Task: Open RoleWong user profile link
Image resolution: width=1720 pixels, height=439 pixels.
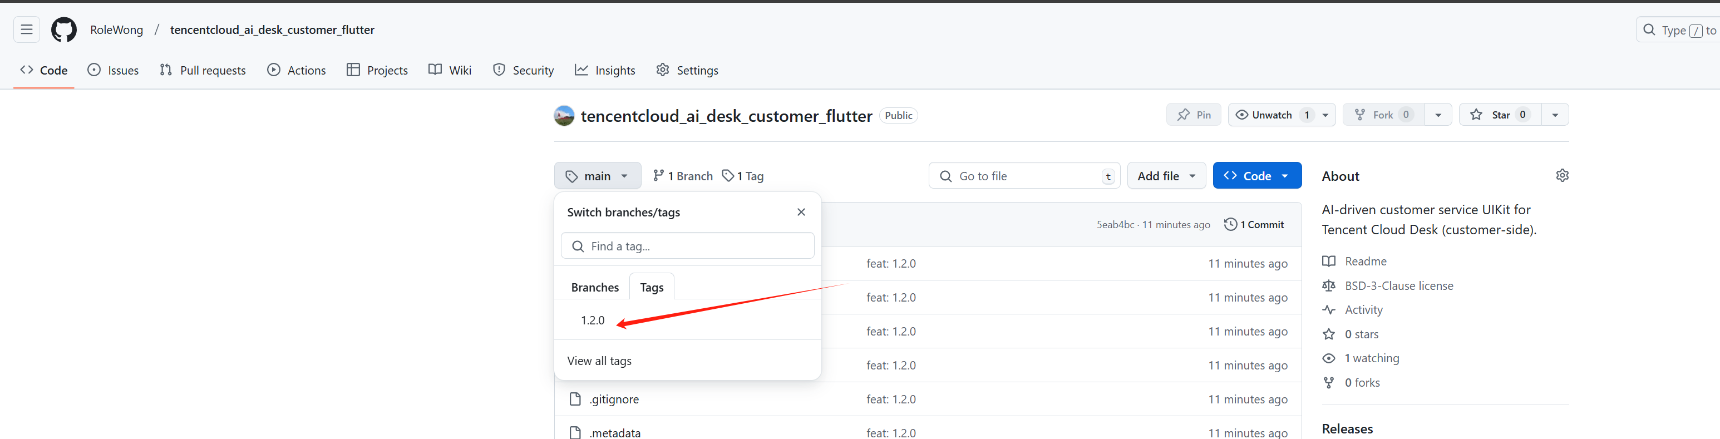Action: [116, 29]
